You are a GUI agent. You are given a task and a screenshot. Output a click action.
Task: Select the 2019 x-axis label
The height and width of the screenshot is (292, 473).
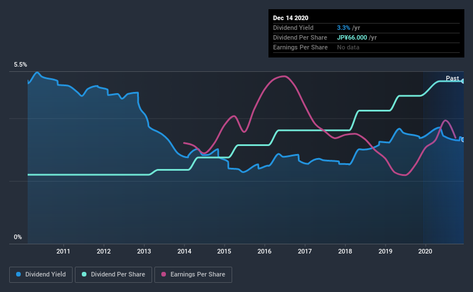[385, 251]
